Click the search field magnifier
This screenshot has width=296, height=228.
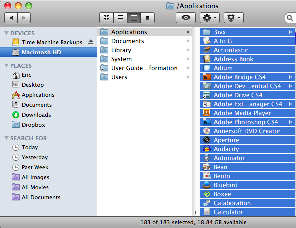point(290,18)
